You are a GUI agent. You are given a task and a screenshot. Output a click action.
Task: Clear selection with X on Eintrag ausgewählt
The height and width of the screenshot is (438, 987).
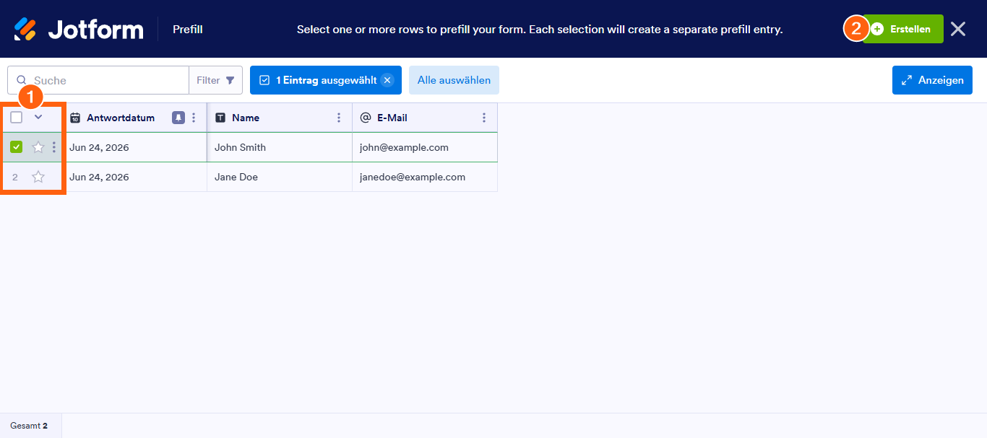pyautogui.click(x=387, y=80)
